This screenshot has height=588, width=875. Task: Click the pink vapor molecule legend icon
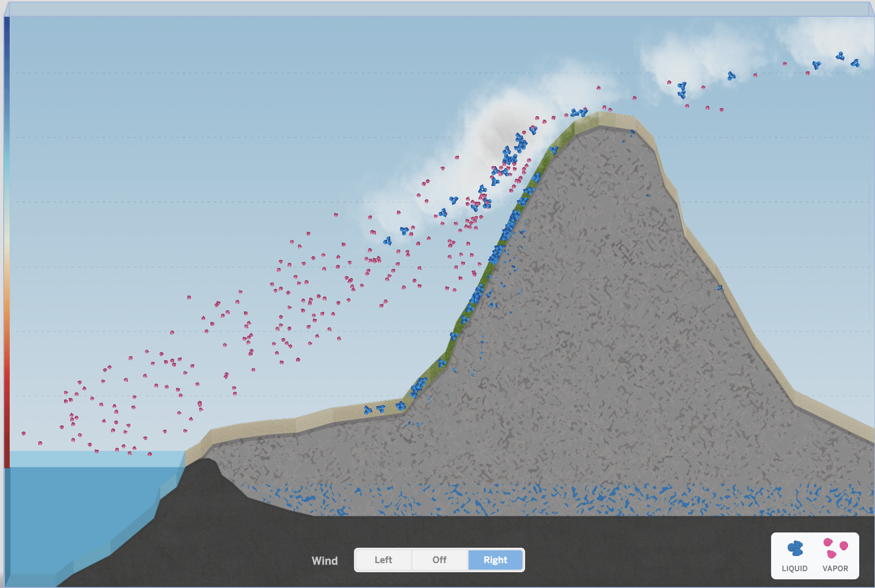[x=835, y=548]
